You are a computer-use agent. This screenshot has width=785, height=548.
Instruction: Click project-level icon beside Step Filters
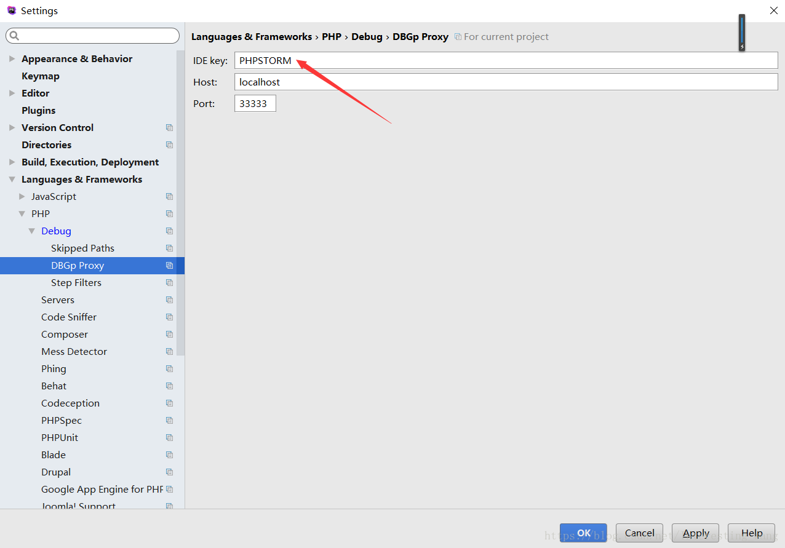pyautogui.click(x=169, y=283)
